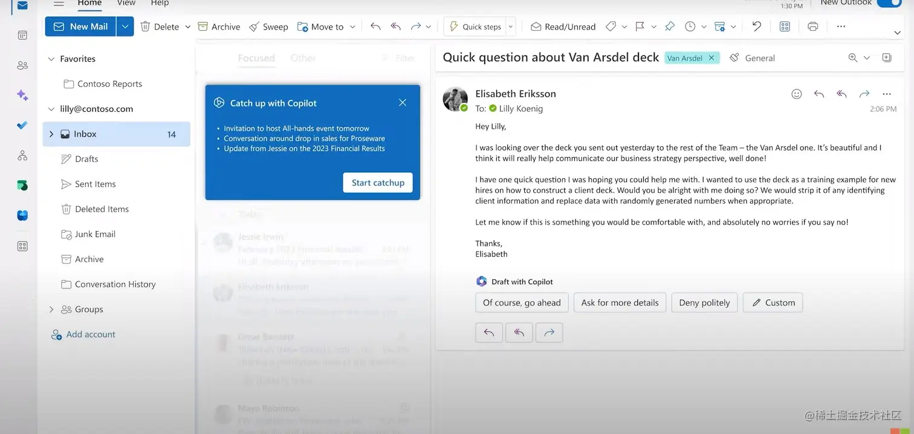The image size is (914, 434).
Task: Open the Snooze dropdown arrow
Action: point(704,27)
